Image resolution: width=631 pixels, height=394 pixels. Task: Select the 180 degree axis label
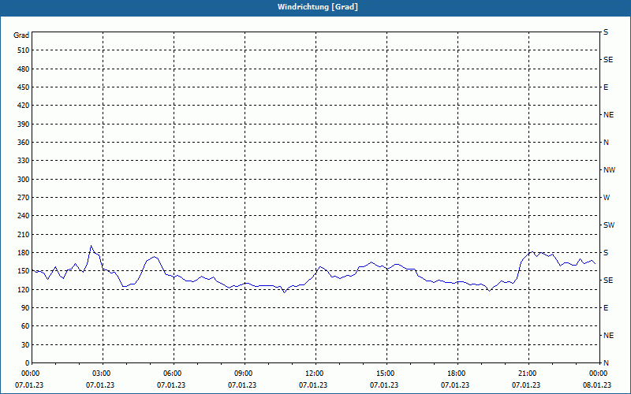tap(24, 253)
